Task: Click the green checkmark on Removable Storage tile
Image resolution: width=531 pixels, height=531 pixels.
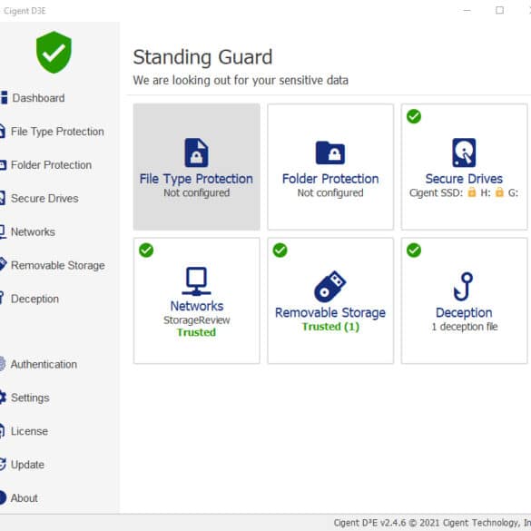Action: tap(280, 251)
